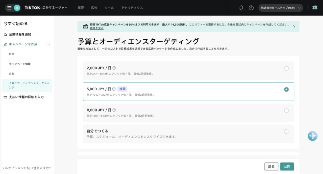Image resolution: width=323 pixels, height=174 pixels.
Task: Go to the 広告 step in sidebar
Action: 12,74
